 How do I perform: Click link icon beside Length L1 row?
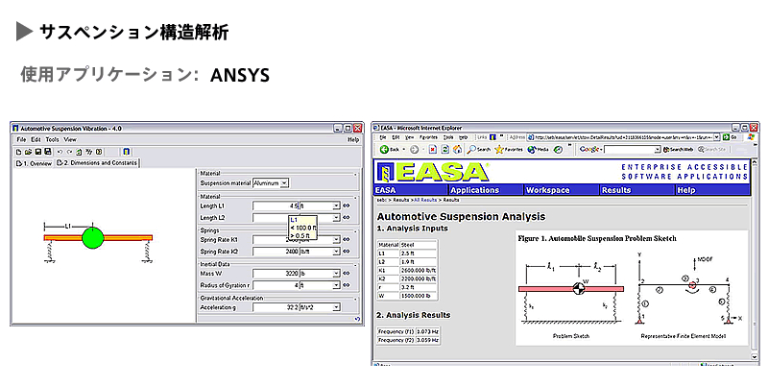pyautogui.click(x=347, y=206)
